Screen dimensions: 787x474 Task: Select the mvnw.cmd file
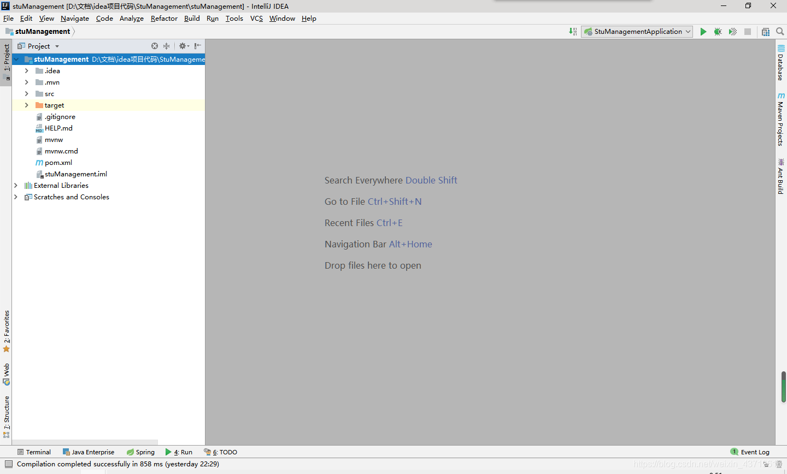(61, 151)
